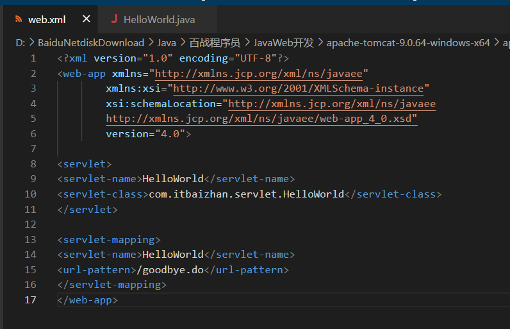Click the closing web-app tag on line 17

[x=88, y=299]
